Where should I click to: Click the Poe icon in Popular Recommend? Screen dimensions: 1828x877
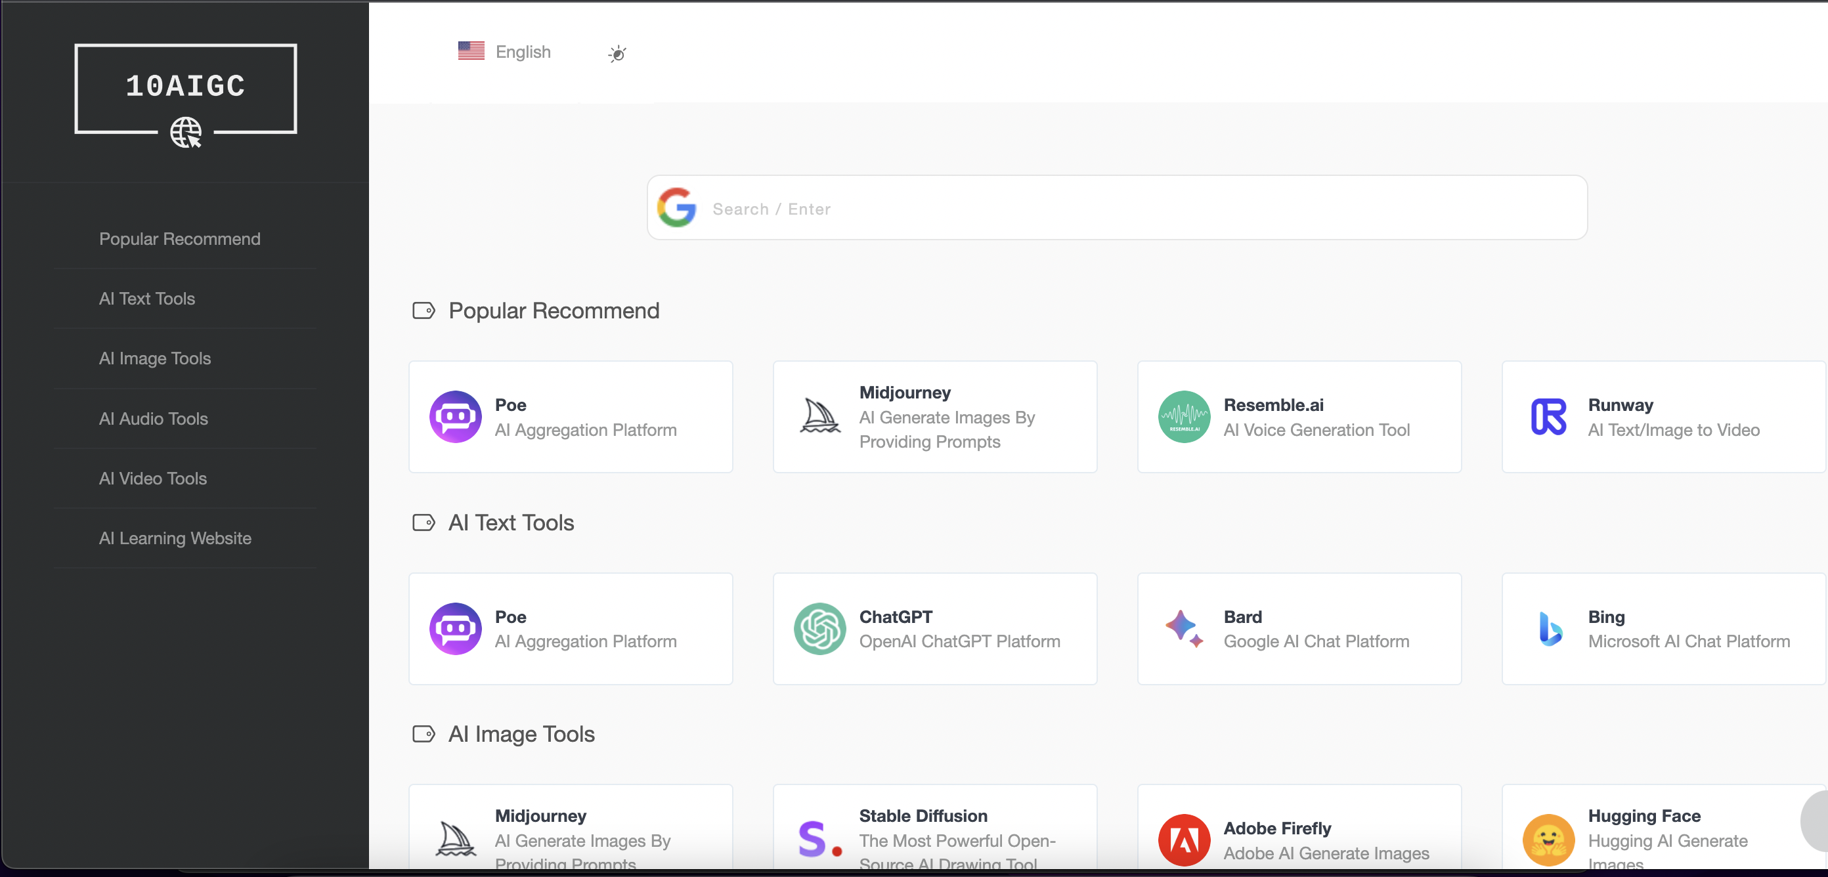(x=456, y=417)
